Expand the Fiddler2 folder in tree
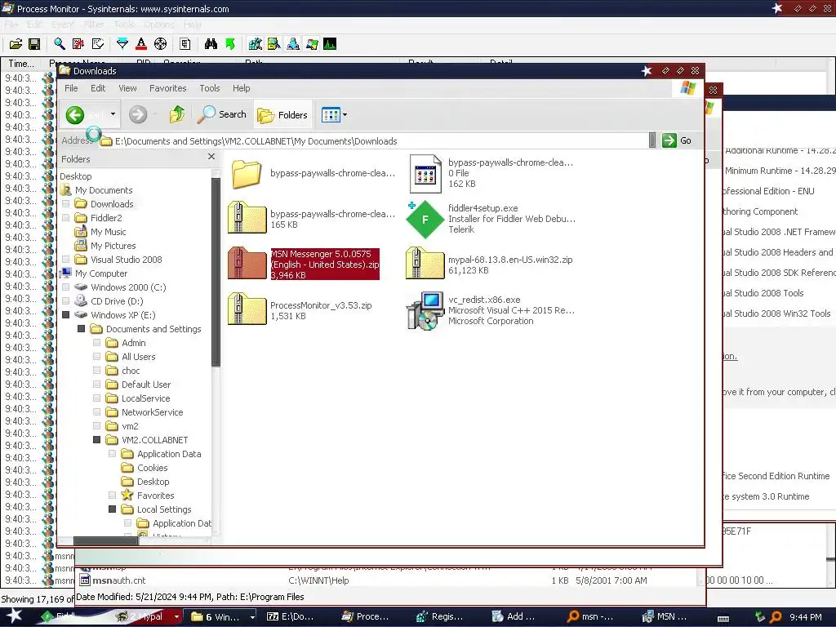Viewport: 836px width, 627px height. 66,217
